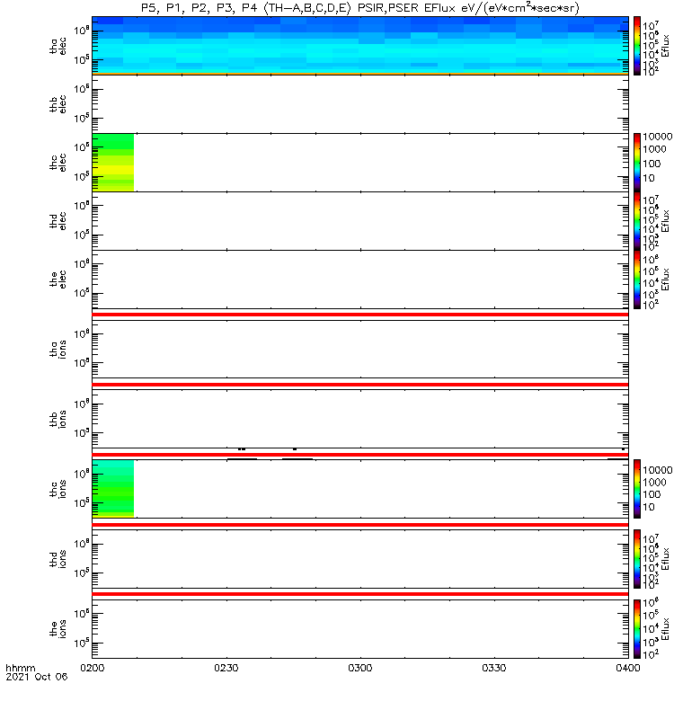Image resolution: width=674 pixels, height=719 pixels.
Task: Click the 'hhmm' axis units label
Action: (20, 668)
